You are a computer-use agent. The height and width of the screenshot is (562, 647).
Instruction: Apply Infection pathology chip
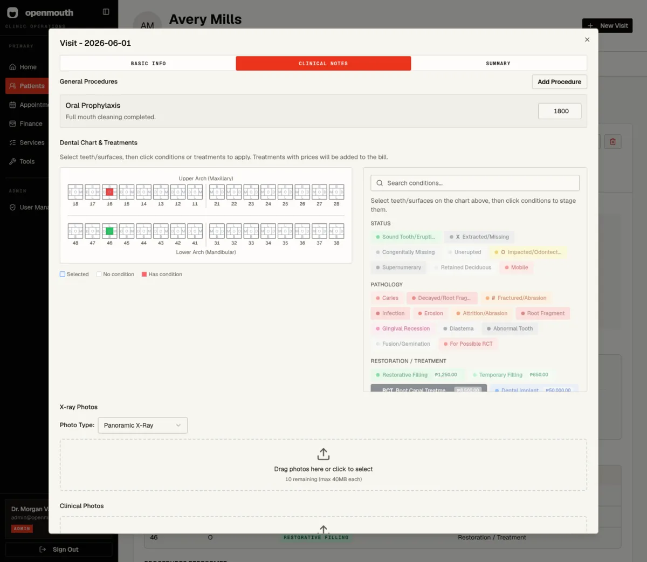click(390, 313)
